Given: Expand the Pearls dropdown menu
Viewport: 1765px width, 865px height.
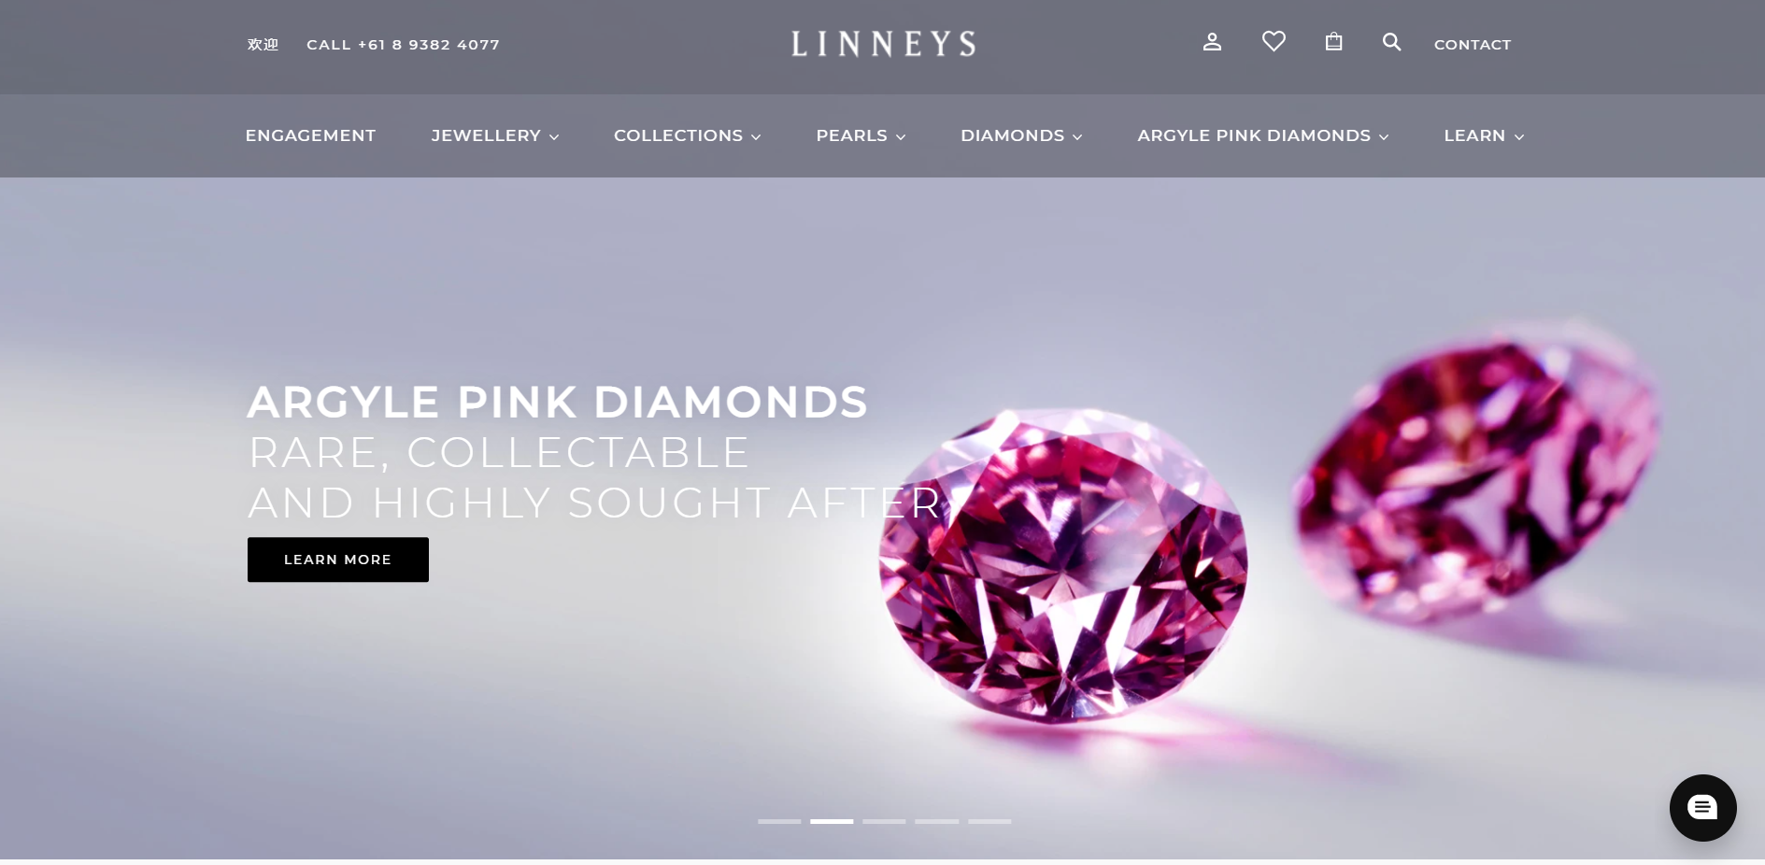Looking at the screenshot, I should point(861,135).
